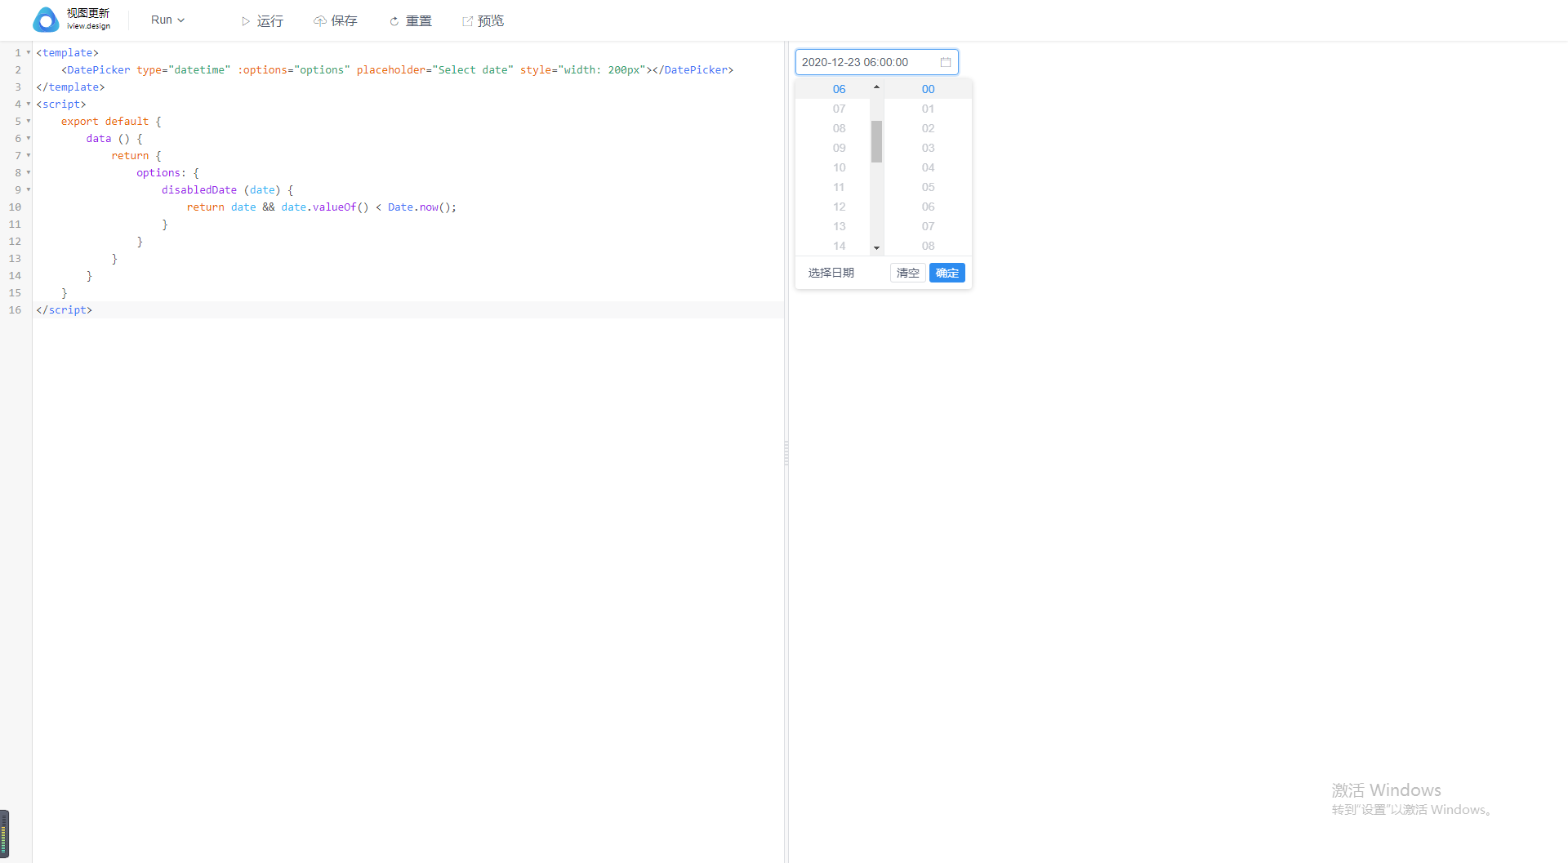Select minute 01 in the time picker
This screenshot has height=863, width=1568.
(928, 109)
